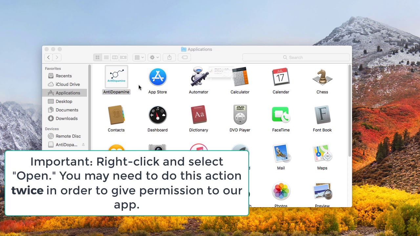The width and height of the screenshot is (420, 236).
Task: Go forward in Finder history
Action: click(x=57, y=57)
